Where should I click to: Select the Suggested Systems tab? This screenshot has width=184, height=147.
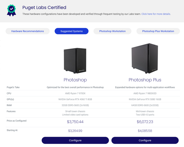coord(71,31)
